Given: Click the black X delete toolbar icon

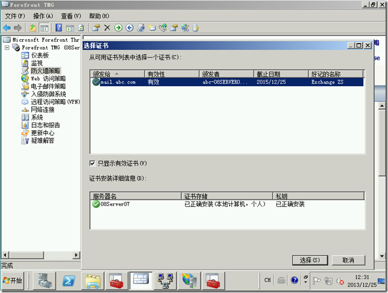Looking at the screenshot, I should click(107, 28).
